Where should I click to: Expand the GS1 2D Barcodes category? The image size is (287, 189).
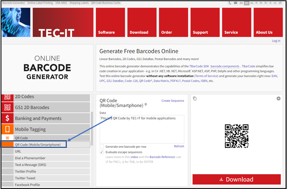pyautogui.click(x=46, y=107)
